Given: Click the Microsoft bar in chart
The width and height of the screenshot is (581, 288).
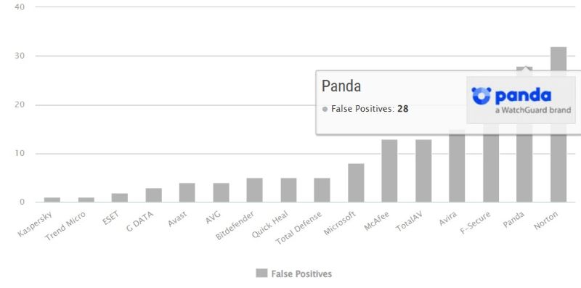Looking at the screenshot, I should click(x=356, y=183).
